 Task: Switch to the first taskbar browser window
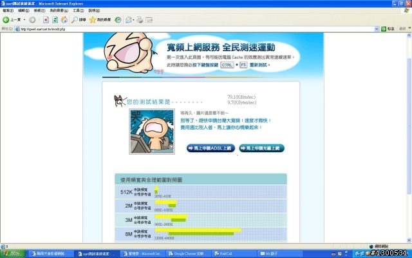[51, 253]
